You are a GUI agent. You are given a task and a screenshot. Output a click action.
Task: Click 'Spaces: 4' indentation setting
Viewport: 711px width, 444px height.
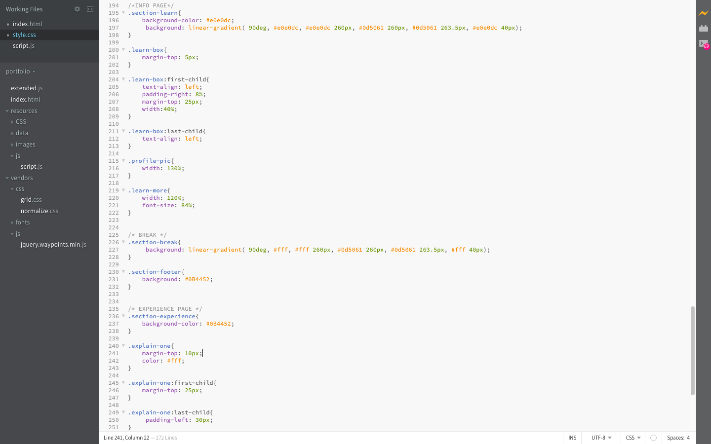point(678,438)
